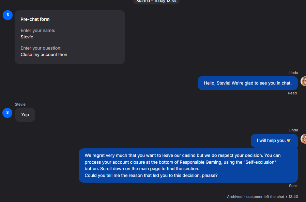
Task: Click the emoji in "I will help you"
Action: (289, 141)
